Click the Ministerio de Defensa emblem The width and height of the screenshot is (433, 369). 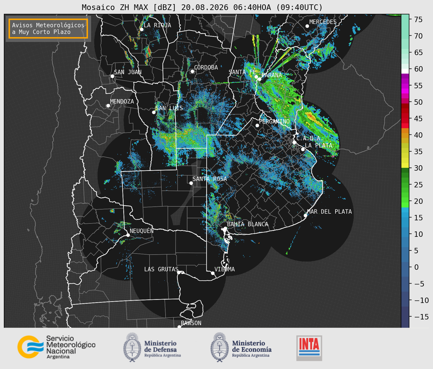click(132, 347)
